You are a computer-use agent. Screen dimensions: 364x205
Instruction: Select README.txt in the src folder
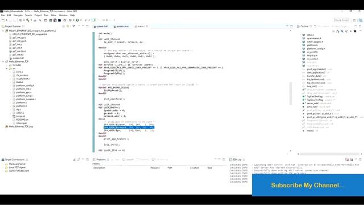[22, 120]
